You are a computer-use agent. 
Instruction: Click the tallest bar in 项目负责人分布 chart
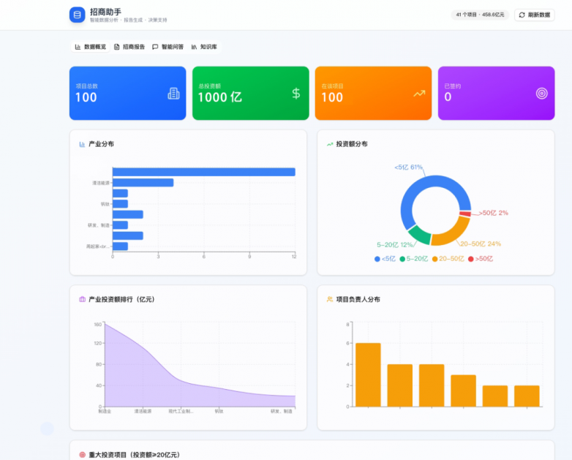(368, 374)
